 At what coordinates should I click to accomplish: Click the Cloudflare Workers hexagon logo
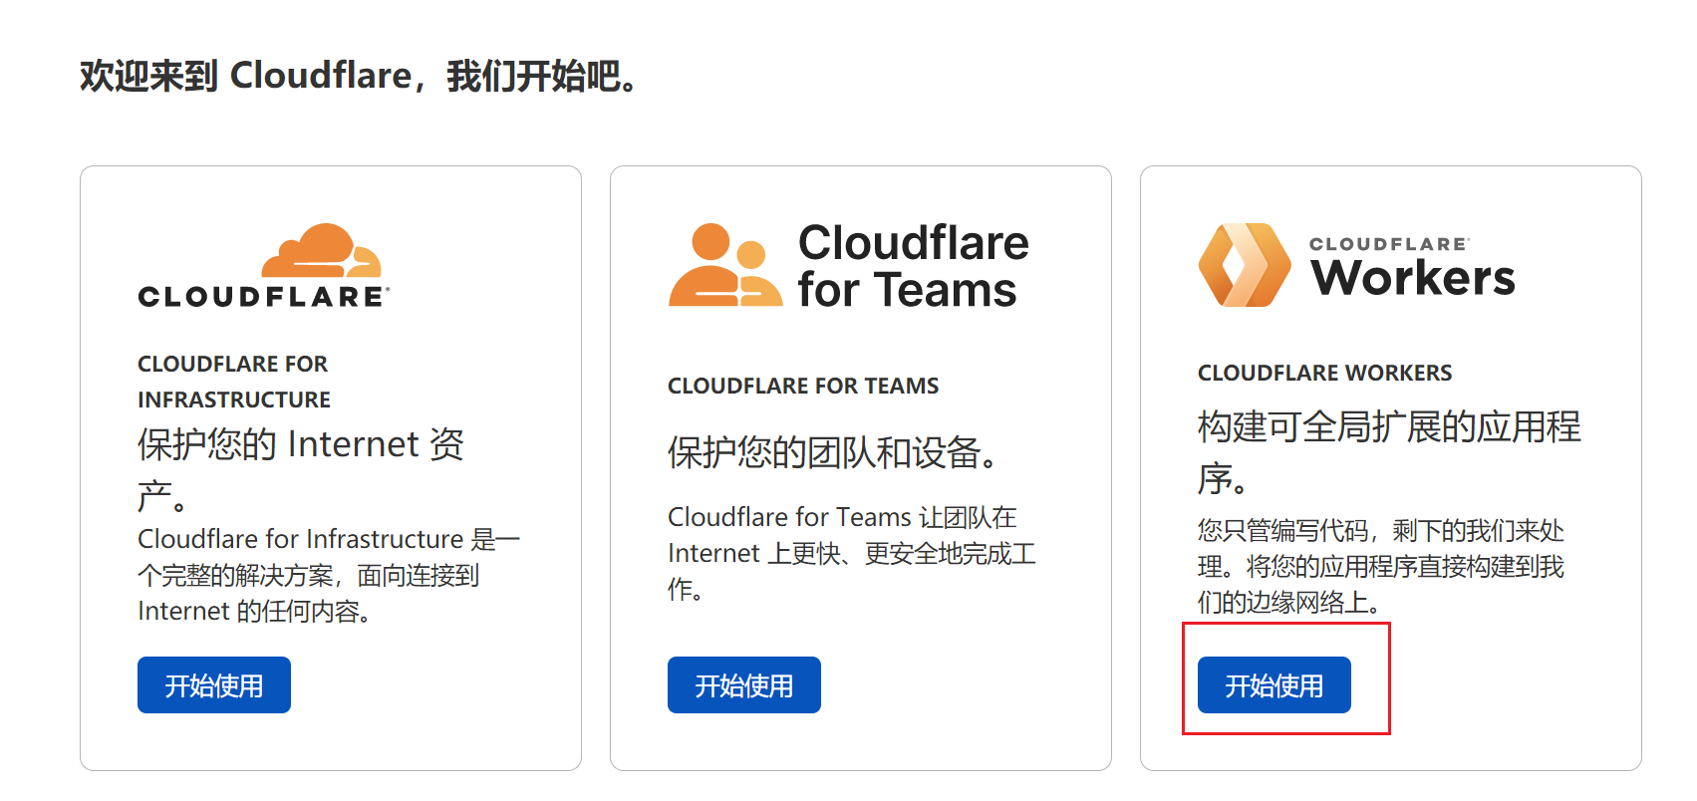(1245, 265)
